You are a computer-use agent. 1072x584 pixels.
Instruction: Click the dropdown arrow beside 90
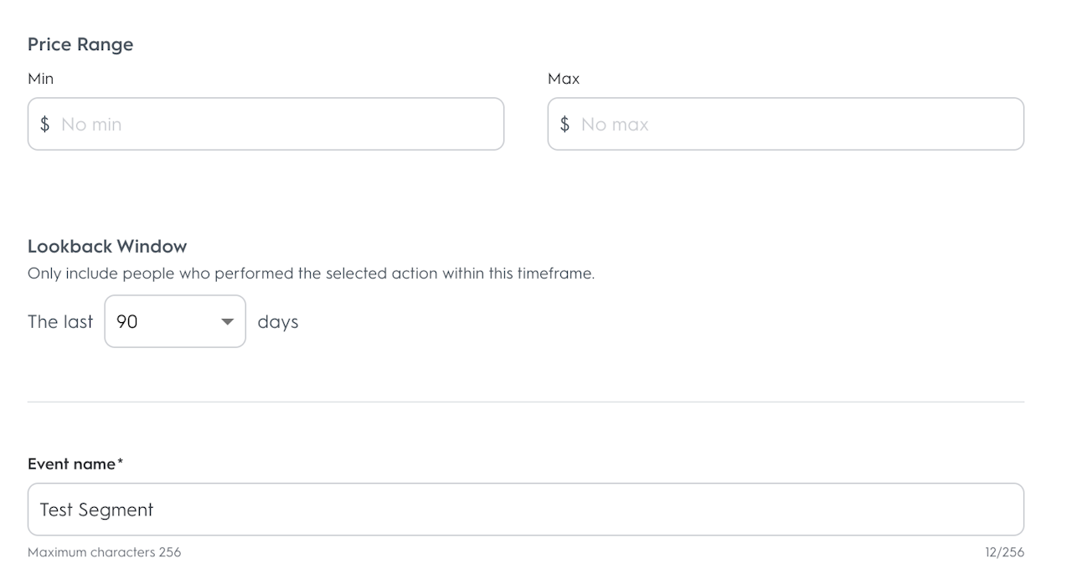click(227, 322)
